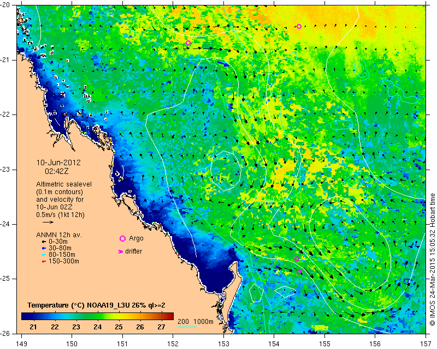Click the '10-Jun 02Z' legend line
This screenshot has height=349, width=437.
pyautogui.click(x=54, y=207)
